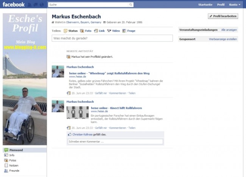Image resolution: width=246 pixels, height=177 pixels.
Task: Click the 'Was machst du gerade?' status box
Action: click(112, 38)
